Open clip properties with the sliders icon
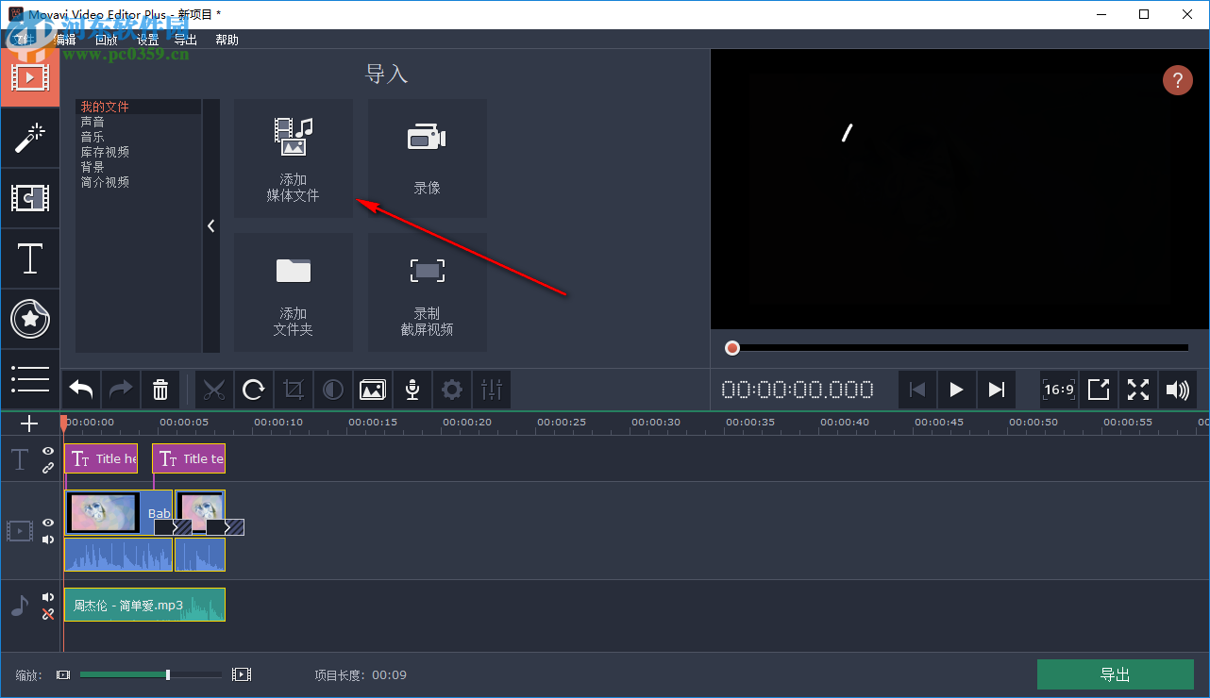1210x698 pixels. point(492,389)
